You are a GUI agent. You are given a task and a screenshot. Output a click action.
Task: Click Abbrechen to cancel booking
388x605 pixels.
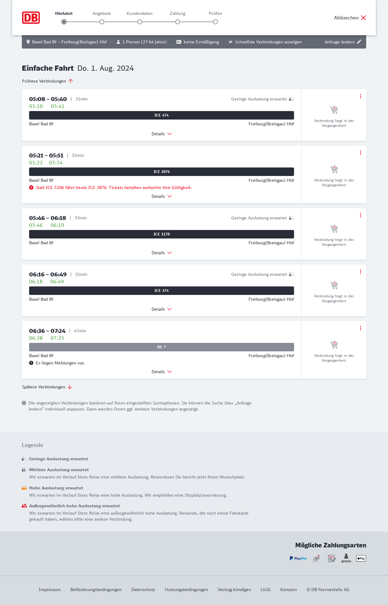tap(350, 18)
